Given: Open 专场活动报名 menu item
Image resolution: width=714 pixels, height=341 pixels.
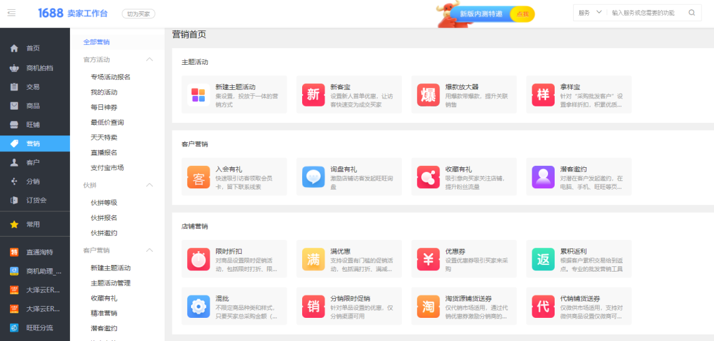Looking at the screenshot, I should (110, 77).
